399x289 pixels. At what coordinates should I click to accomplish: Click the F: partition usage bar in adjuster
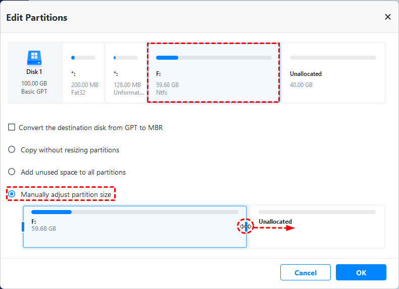pos(134,212)
